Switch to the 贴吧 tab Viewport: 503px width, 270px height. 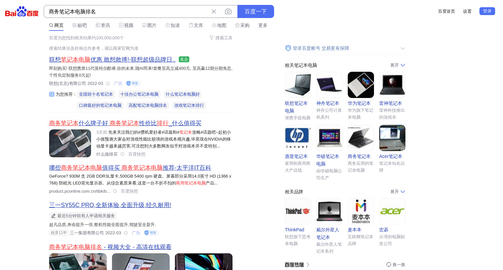click(80, 25)
